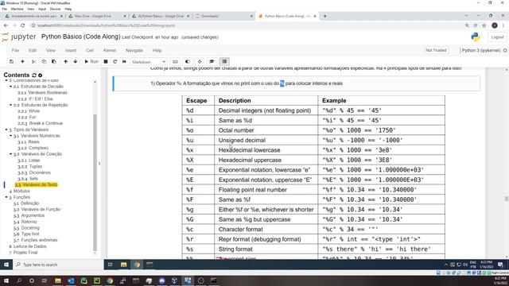Restart the kernel with the circular arrow

point(115,62)
